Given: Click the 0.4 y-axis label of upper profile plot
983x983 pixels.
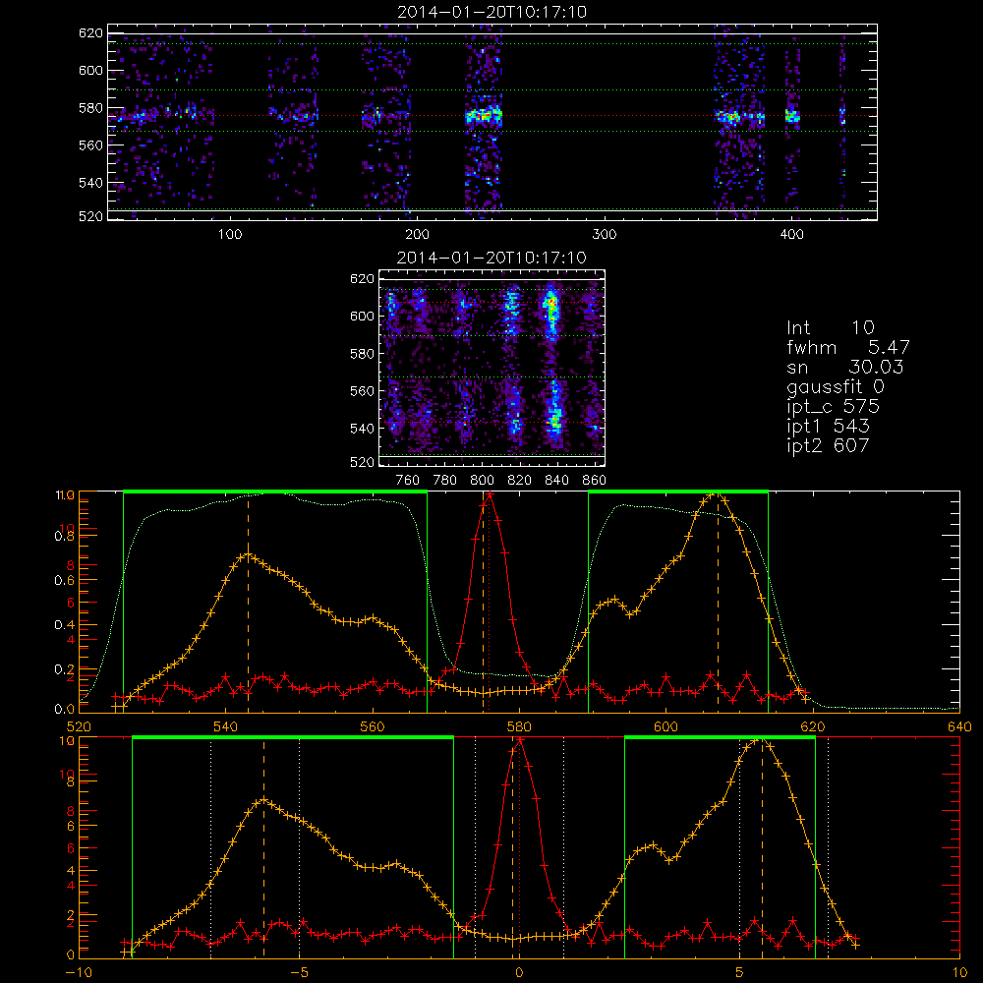Looking at the screenshot, I should click(x=65, y=625).
